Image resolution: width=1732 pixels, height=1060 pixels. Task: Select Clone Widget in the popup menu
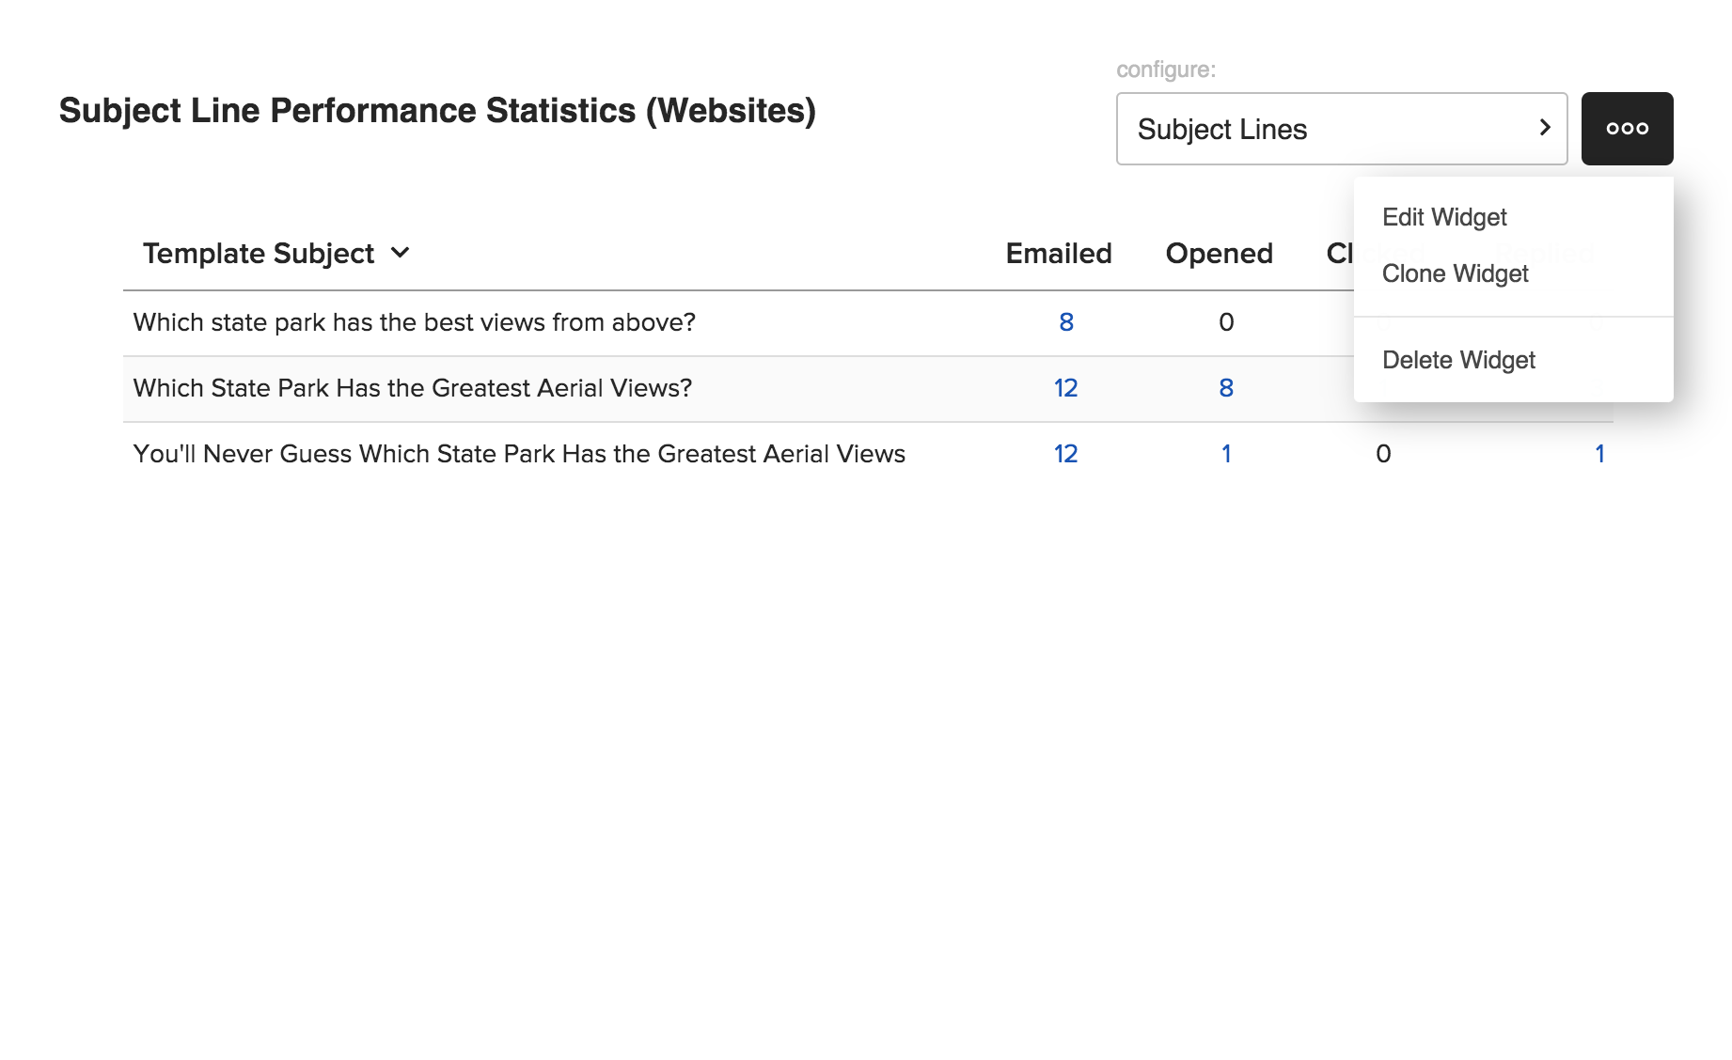coord(1455,273)
